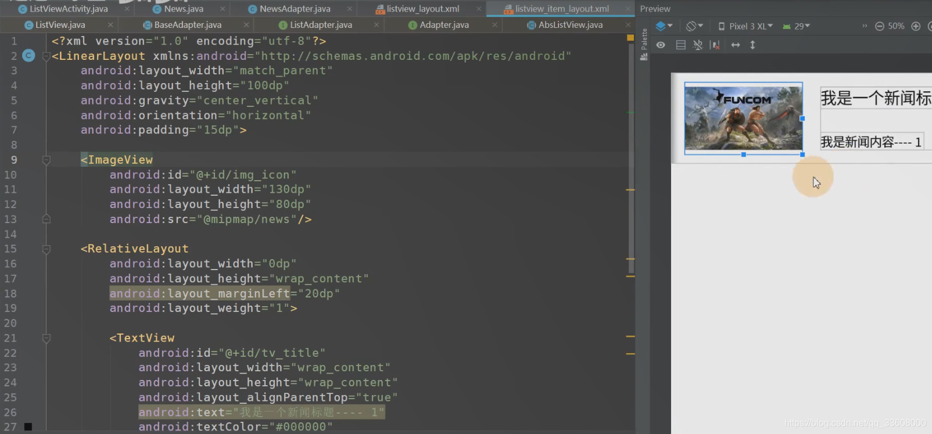This screenshot has width=932, height=434.
Task: Zoom in the layout preview
Action: pos(916,26)
